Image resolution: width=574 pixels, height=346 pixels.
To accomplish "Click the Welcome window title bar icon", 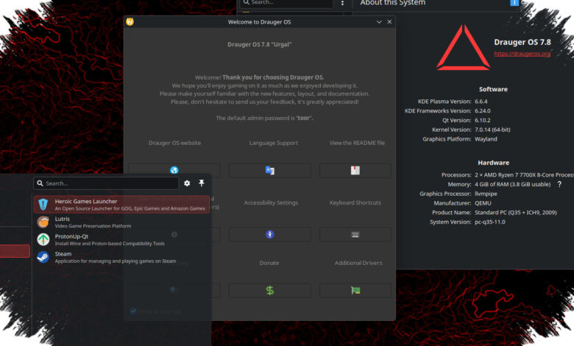I will 130,21.
